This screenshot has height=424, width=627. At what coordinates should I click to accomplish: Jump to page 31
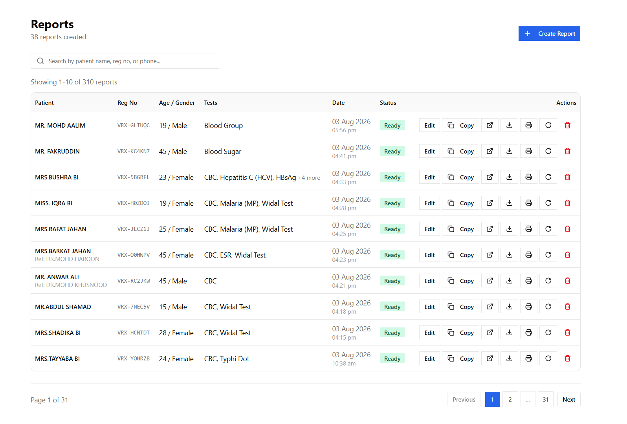point(546,399)
